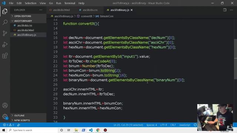Click the live share status bar icon

(x=19, y=125)
